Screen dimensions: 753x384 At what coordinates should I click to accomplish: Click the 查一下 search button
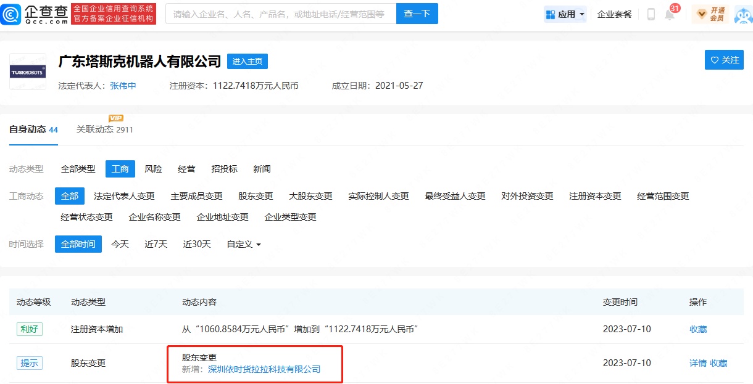tap(417, 14)
